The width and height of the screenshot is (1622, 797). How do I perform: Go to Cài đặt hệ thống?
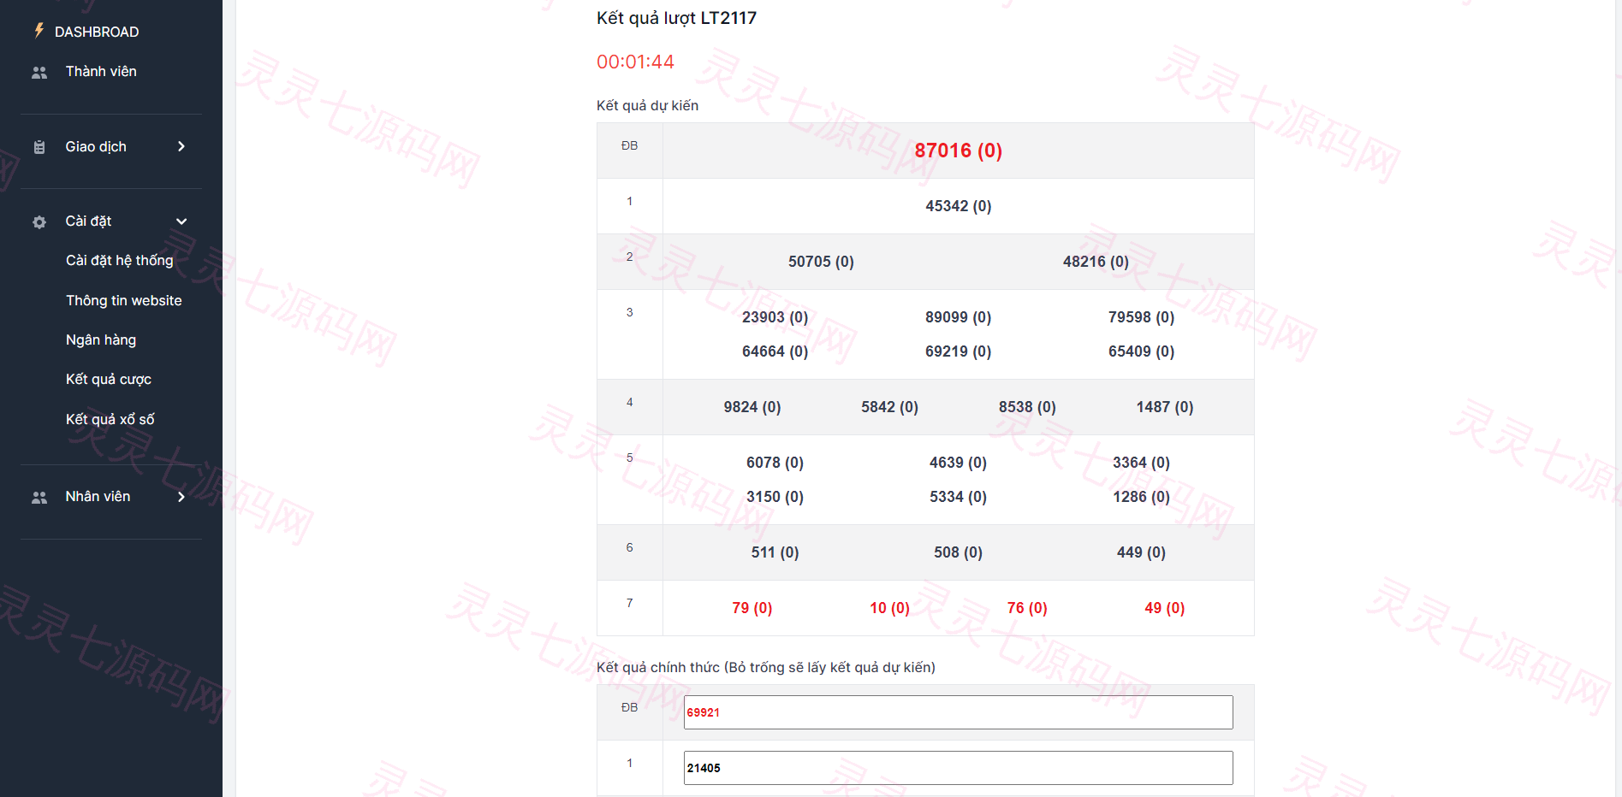[x=120, y=260]
